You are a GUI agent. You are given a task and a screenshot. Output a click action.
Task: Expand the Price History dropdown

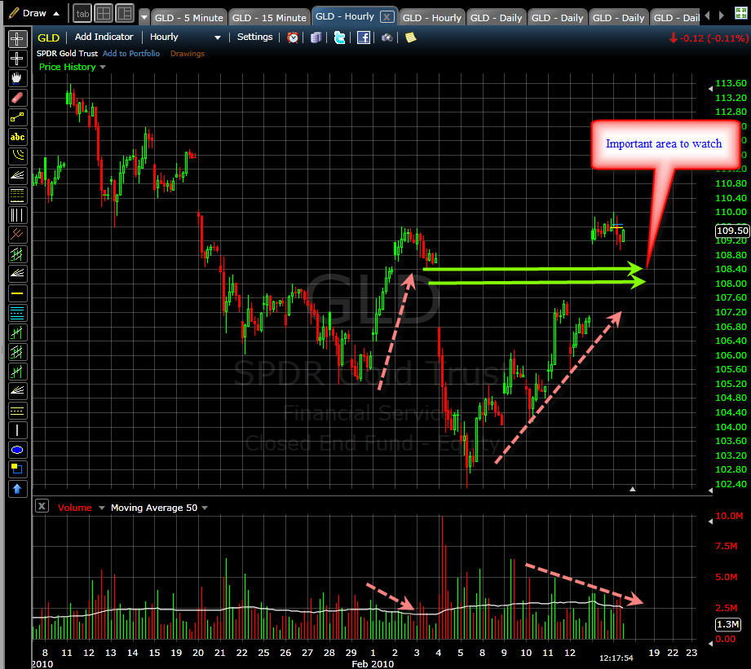click(103, 67)
